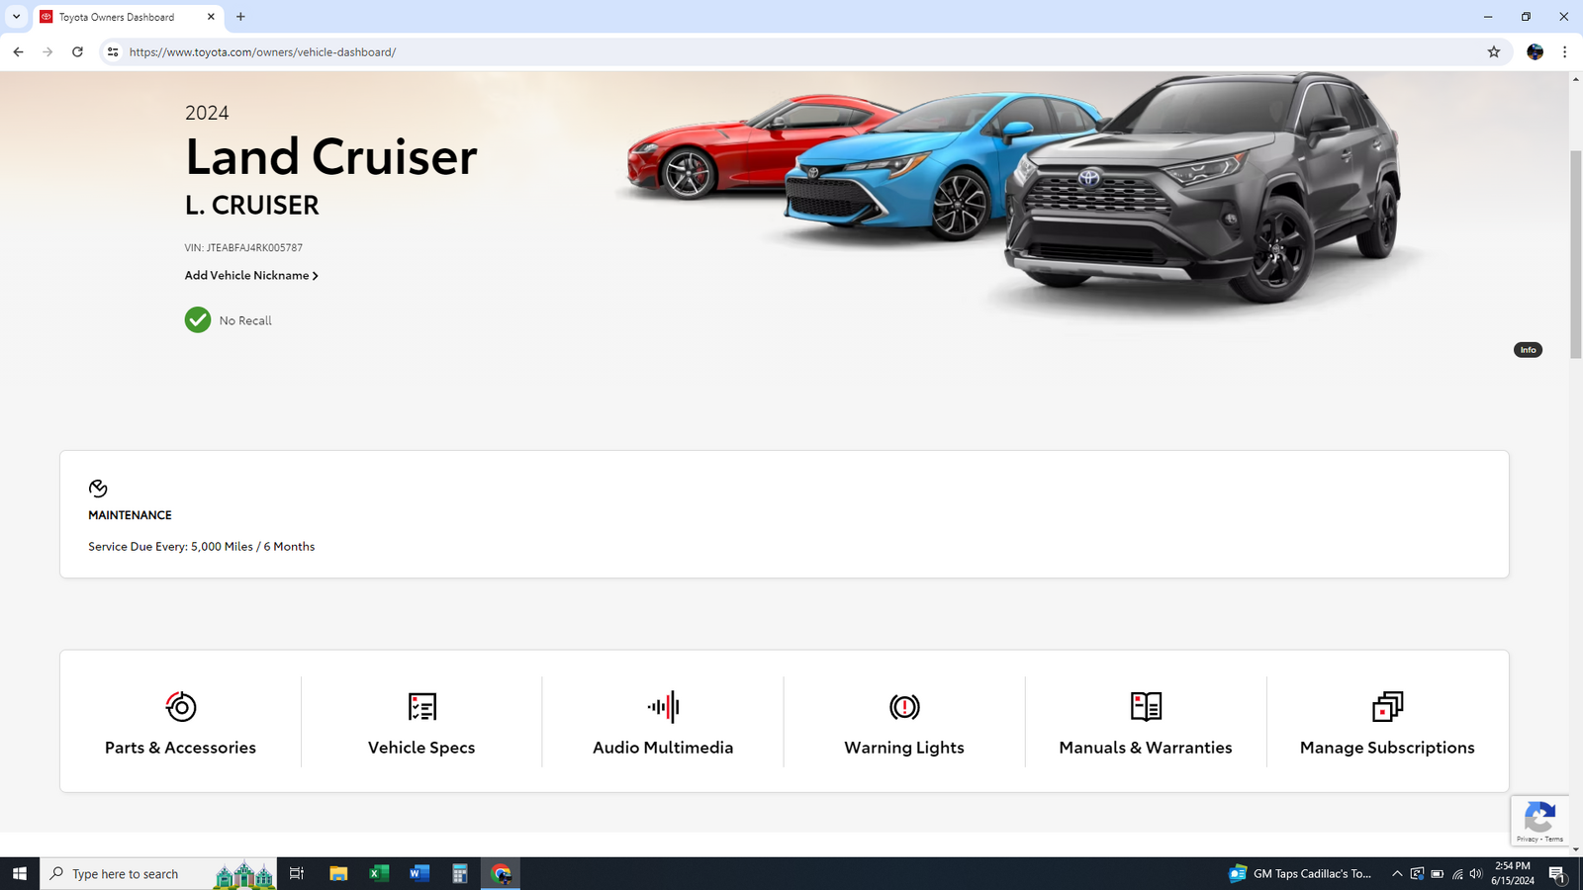
Task: Click the reCAPTCHA badge
Action: (x=1539, y=821)
